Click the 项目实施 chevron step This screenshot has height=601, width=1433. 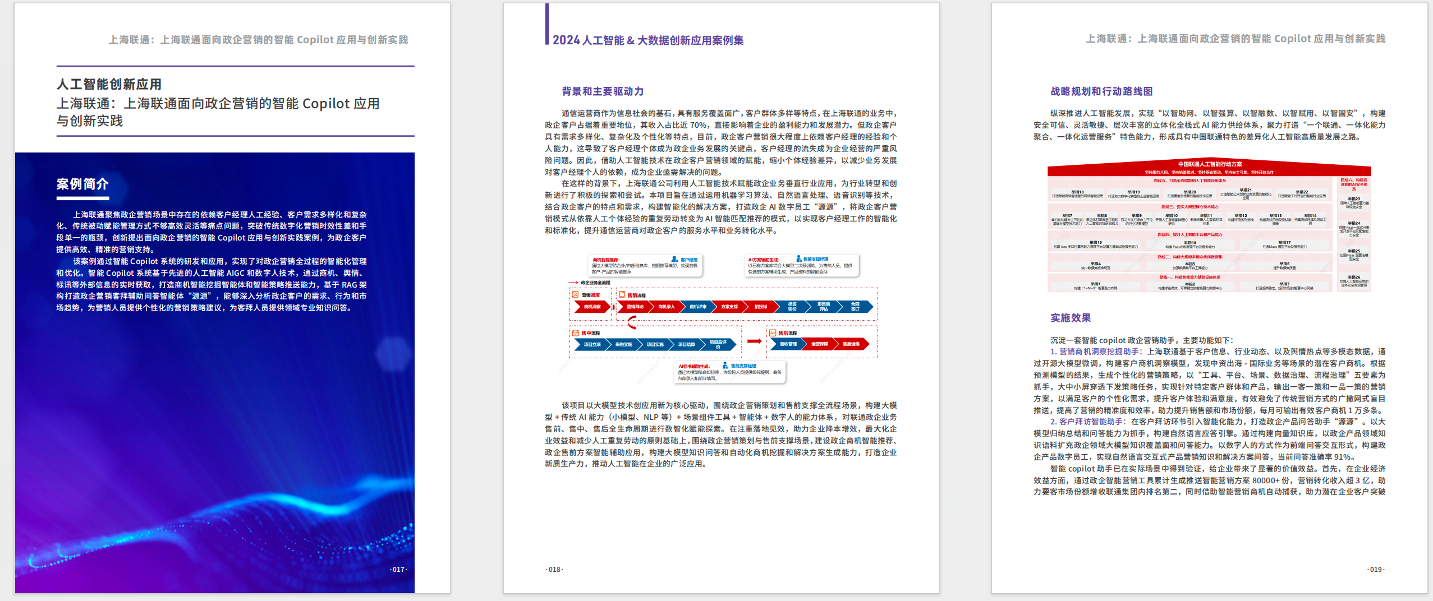655,344
